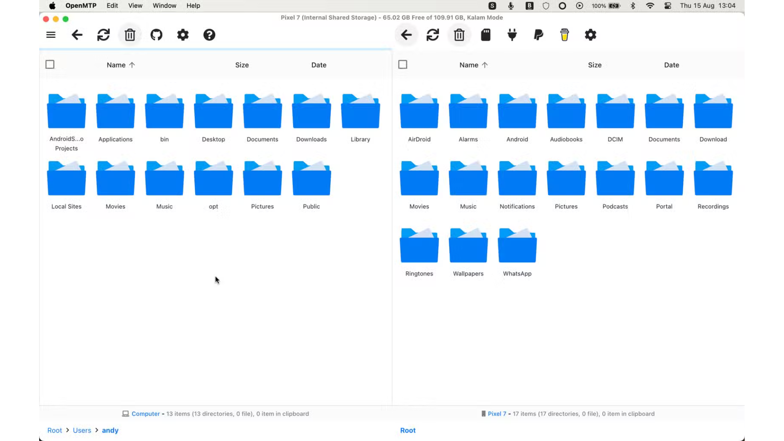Go back in the phone pane
784x441 pixels.
click(x=406, y=35)
